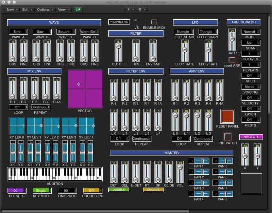Click the ARPEGGIATOR section header

click(x=243, y=22)
